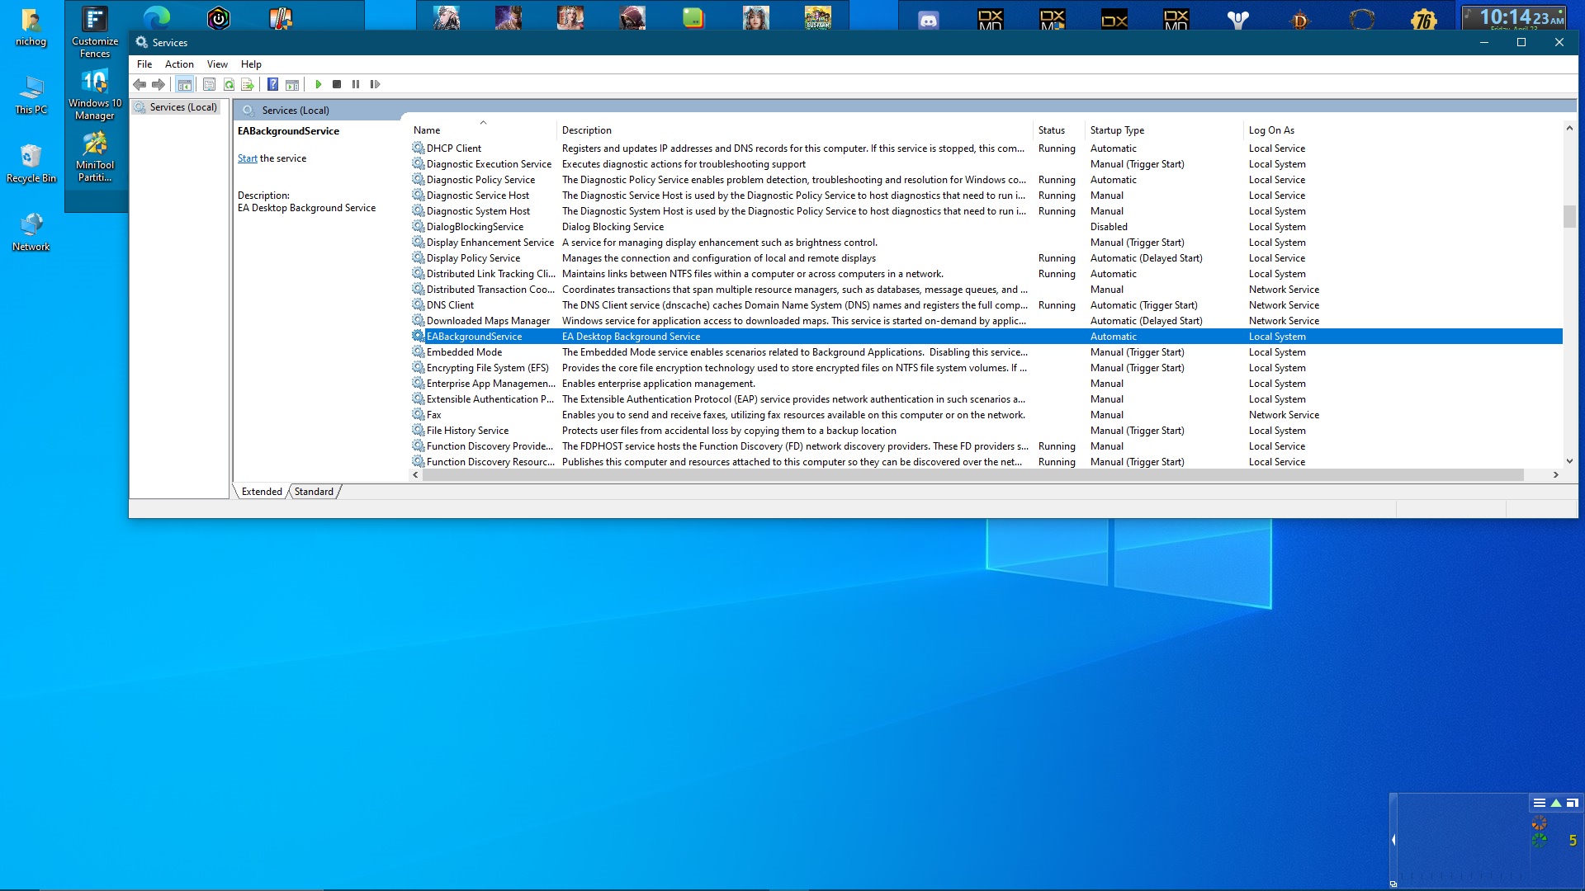Open the Discord icon on desktop bar
This screenshot has height=891, width=1585.
[929, 20]
